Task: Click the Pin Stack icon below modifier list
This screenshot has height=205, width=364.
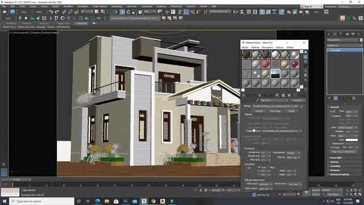Action: click(x=329, y=99)
